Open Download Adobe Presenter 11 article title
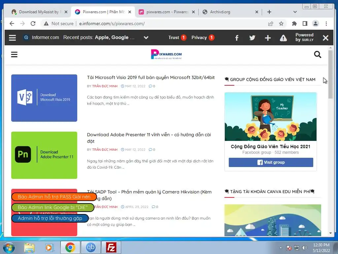 [149, 138]
